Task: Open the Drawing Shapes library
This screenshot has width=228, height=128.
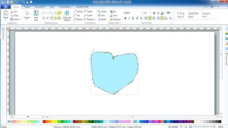Action: (67, 16)
